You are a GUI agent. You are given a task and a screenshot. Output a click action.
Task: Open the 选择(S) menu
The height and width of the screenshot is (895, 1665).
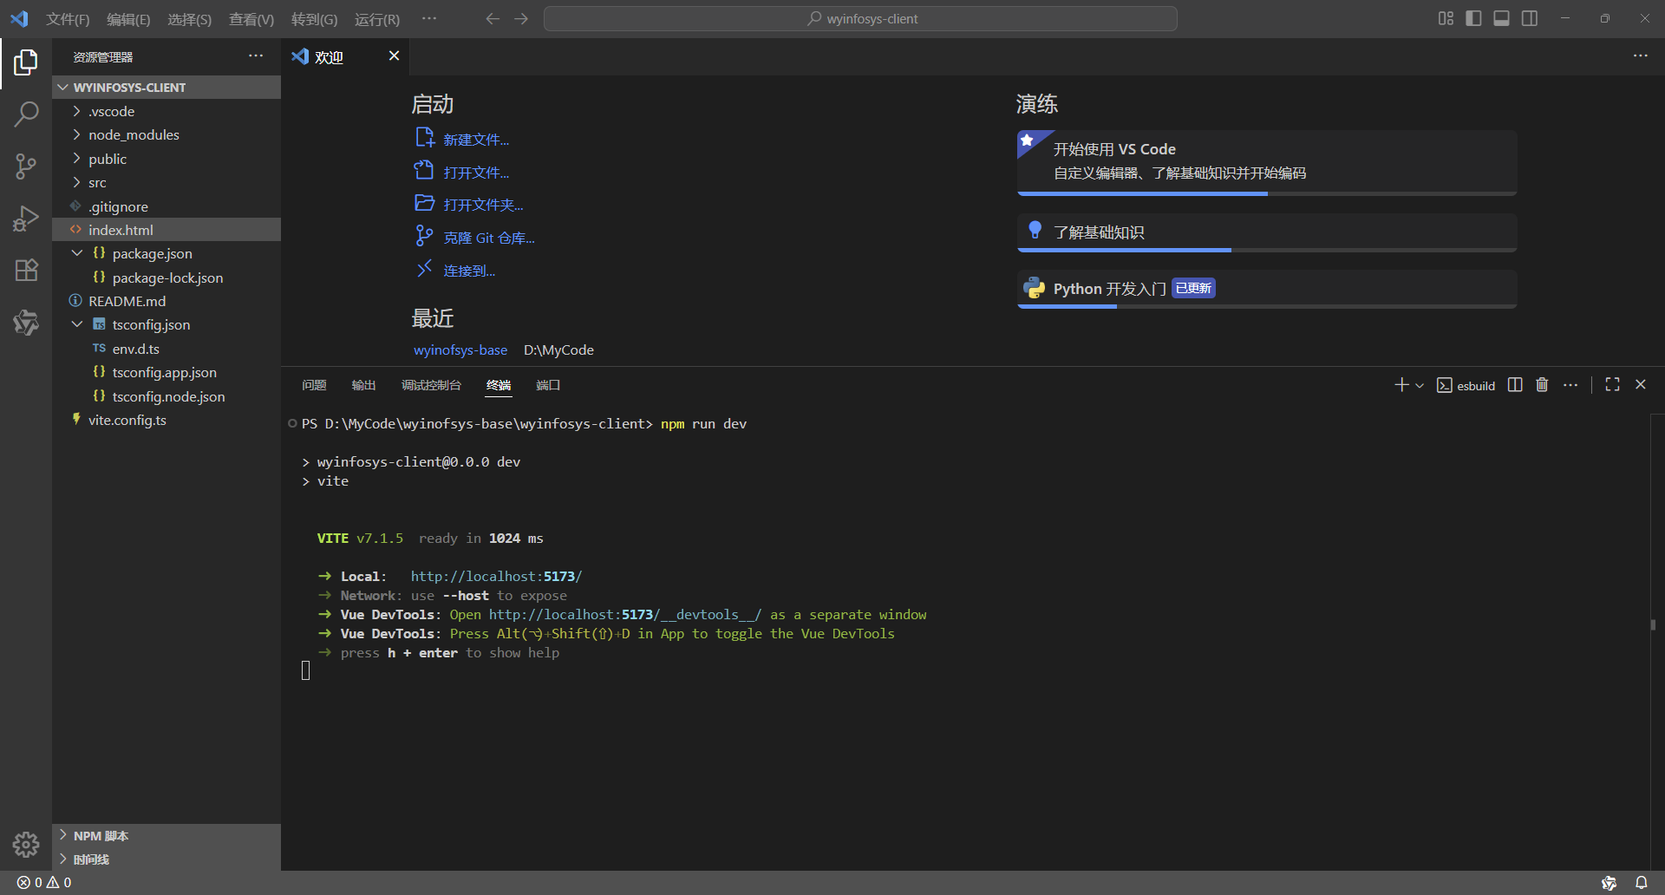(x=189, y=19)
